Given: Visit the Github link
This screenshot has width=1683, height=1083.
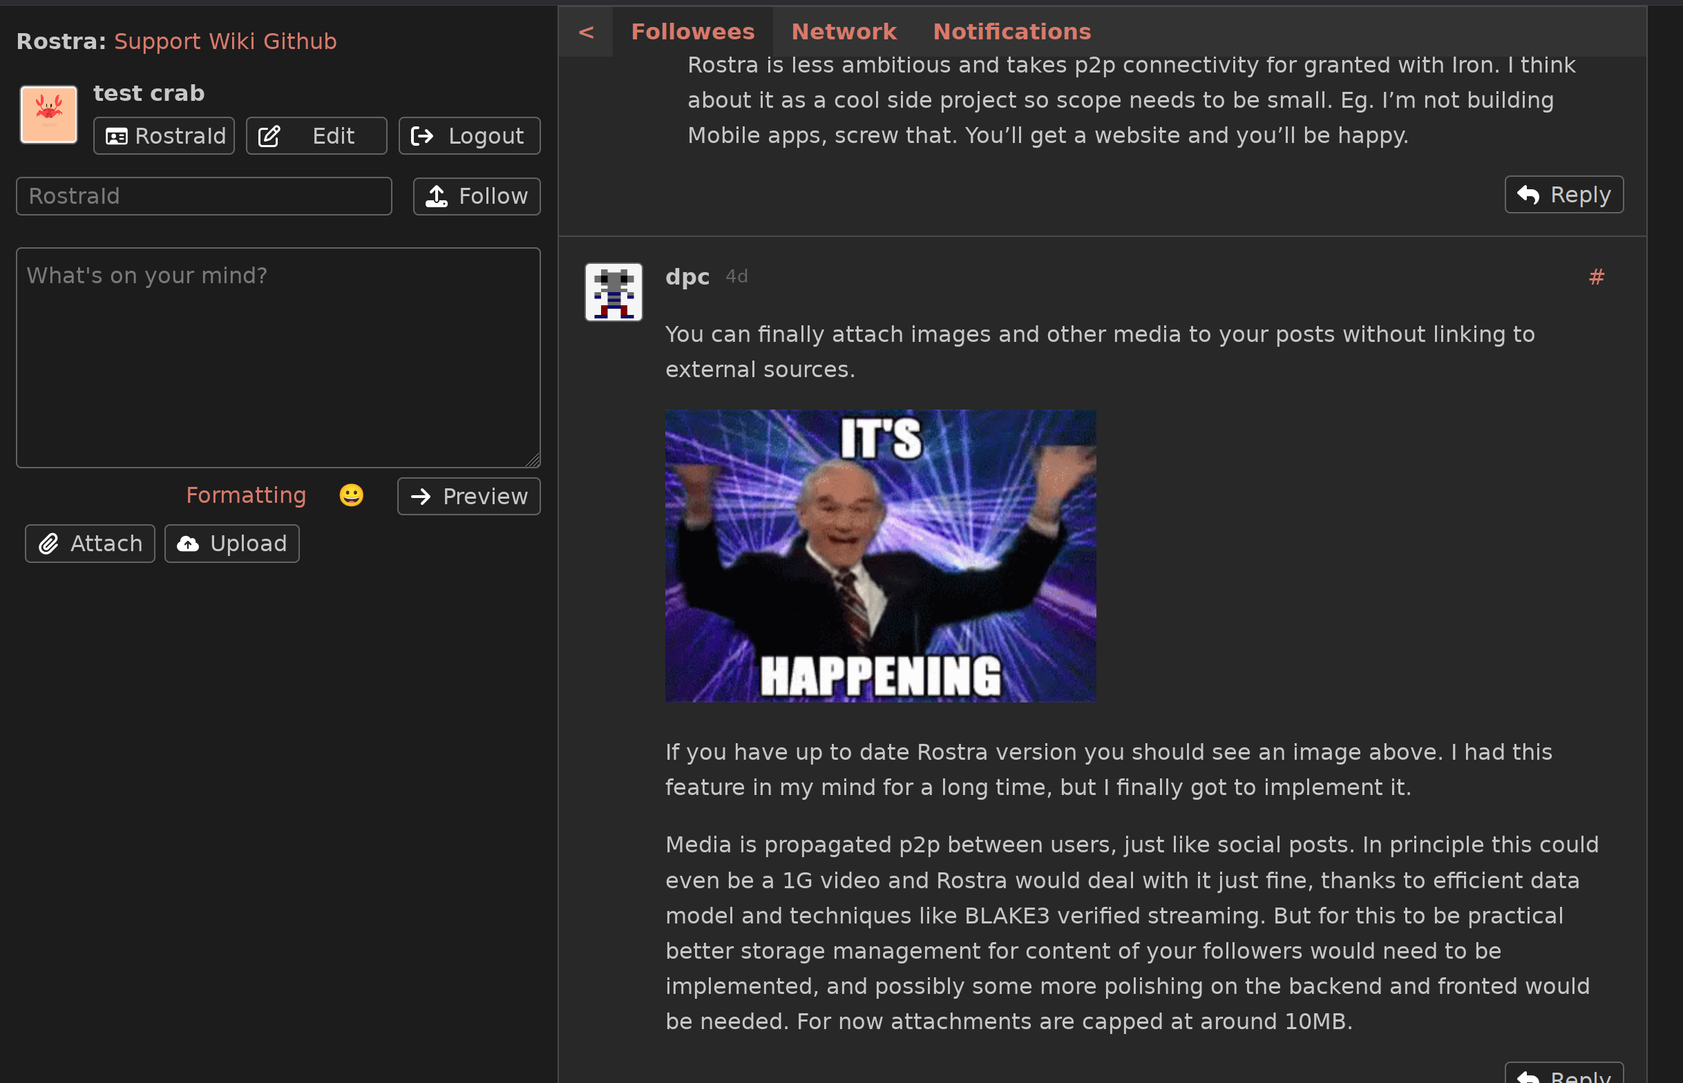Looking at the screenshot, I should [x=300, y=41].
